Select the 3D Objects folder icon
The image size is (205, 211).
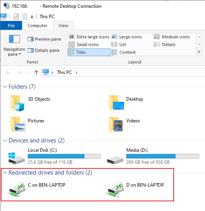17,103
